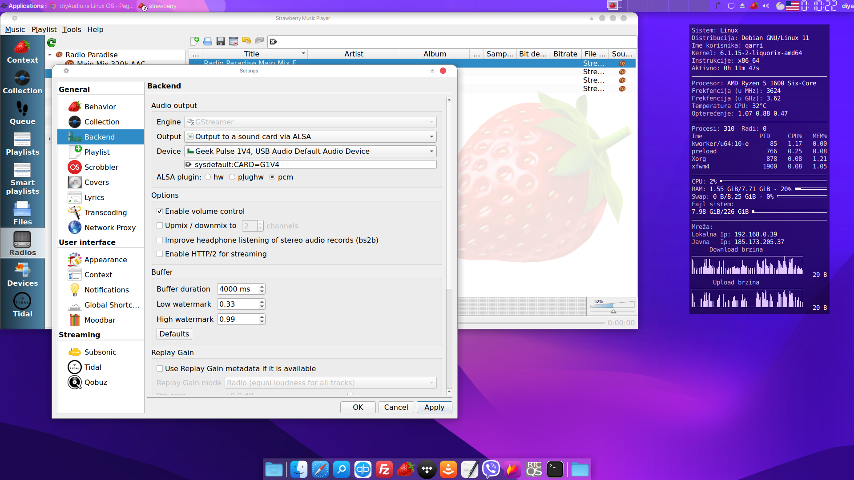The width and height of the screenshot is (854, 480).
Task: Sort playlist by Artist column header
Action: [354, 54]
